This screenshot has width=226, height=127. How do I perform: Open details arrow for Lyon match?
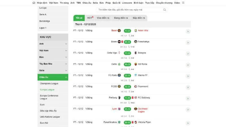coord(188,110)
